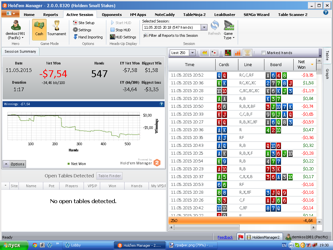Select Cash game mode
This screenshot has width=333, height=250.
click(39, 30)
